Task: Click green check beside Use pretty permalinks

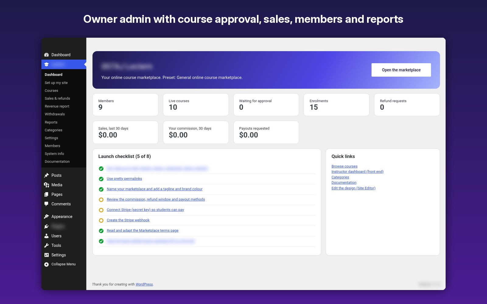Action: point(101,179)
